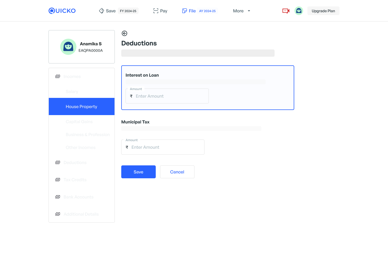Select House Property in sidebar

click(x=81, y=106)
